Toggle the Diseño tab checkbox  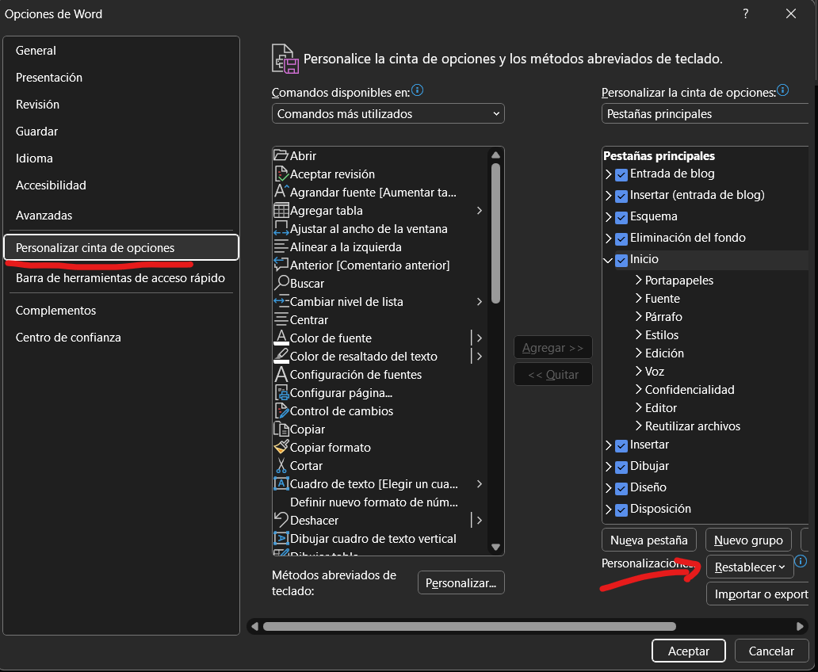(x=621, y=488)
